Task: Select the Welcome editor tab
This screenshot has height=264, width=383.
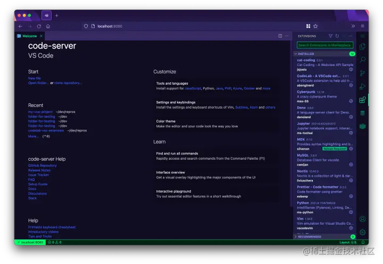Action: tap(30, 36)
